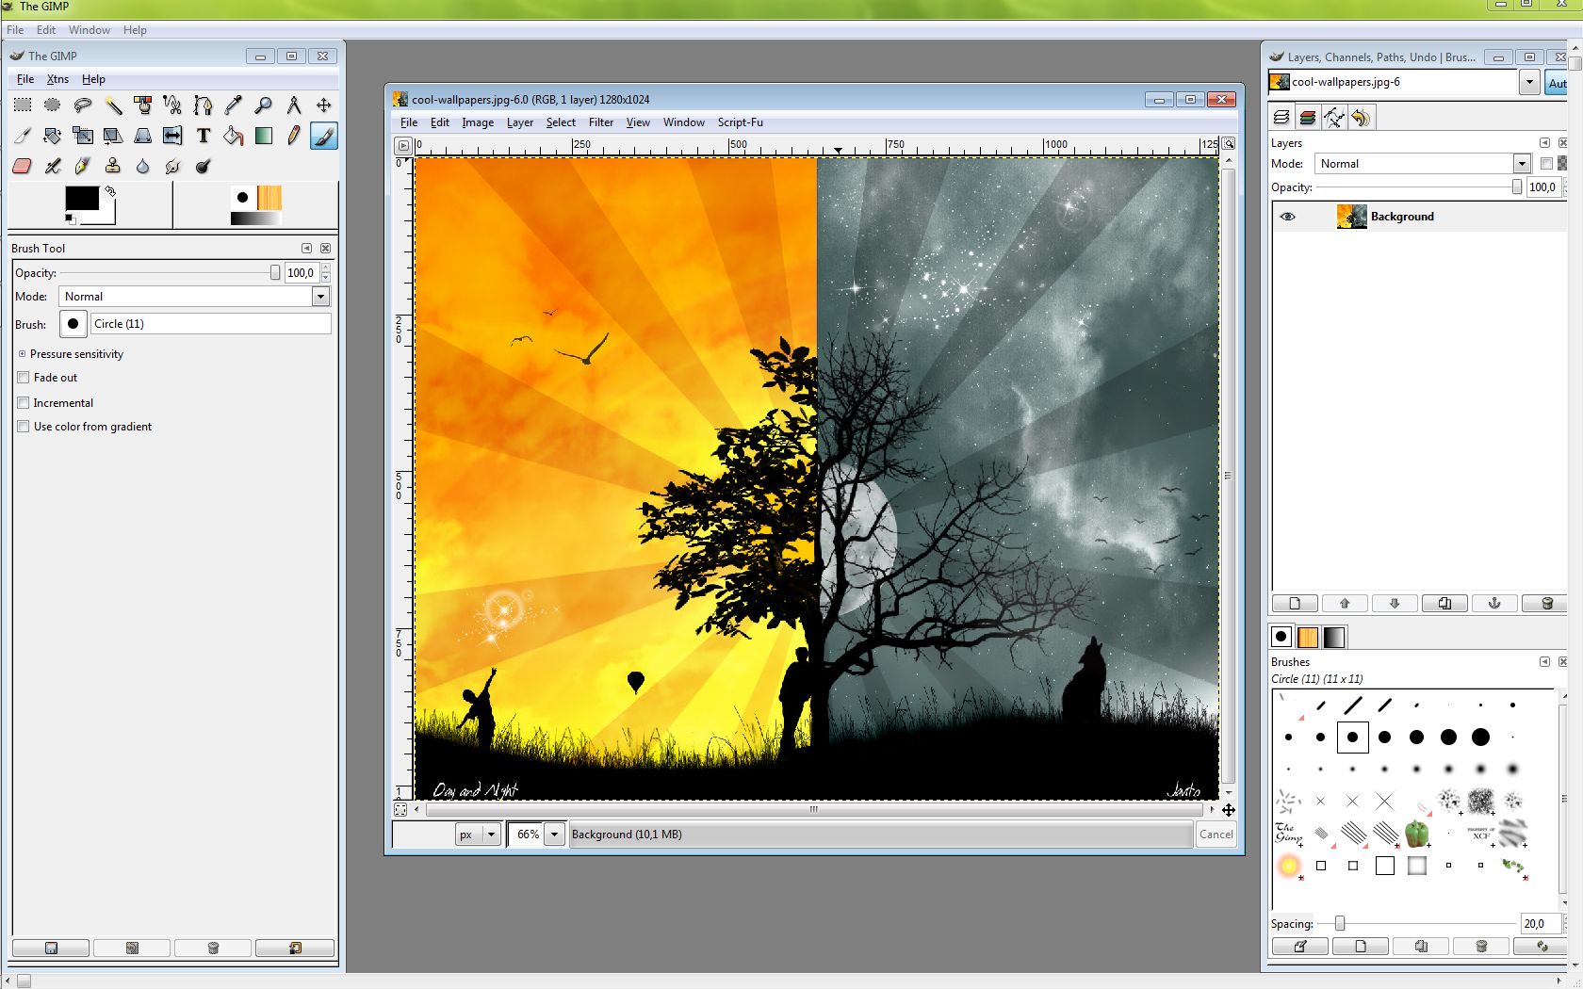Enable the Fade out checkbox

click(x=24, y=378)
